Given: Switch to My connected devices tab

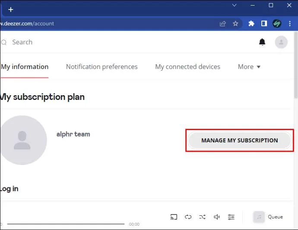Looking at the screenshot, I should [187, 67].
